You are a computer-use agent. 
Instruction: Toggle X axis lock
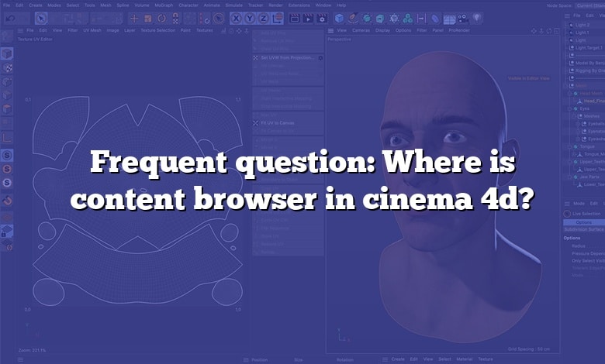tap(236, 18)
